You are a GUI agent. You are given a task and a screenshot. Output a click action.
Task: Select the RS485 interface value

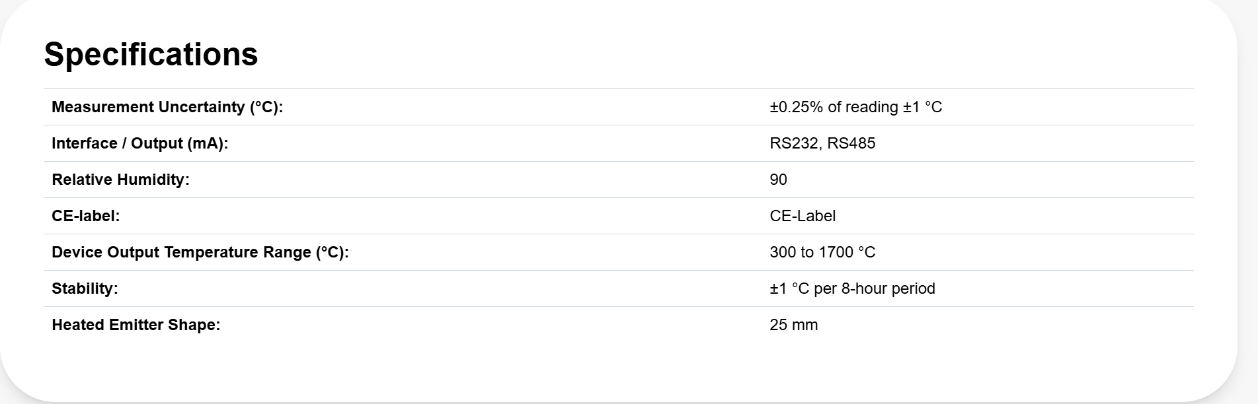pyautogui.click(x=851, y=143)
